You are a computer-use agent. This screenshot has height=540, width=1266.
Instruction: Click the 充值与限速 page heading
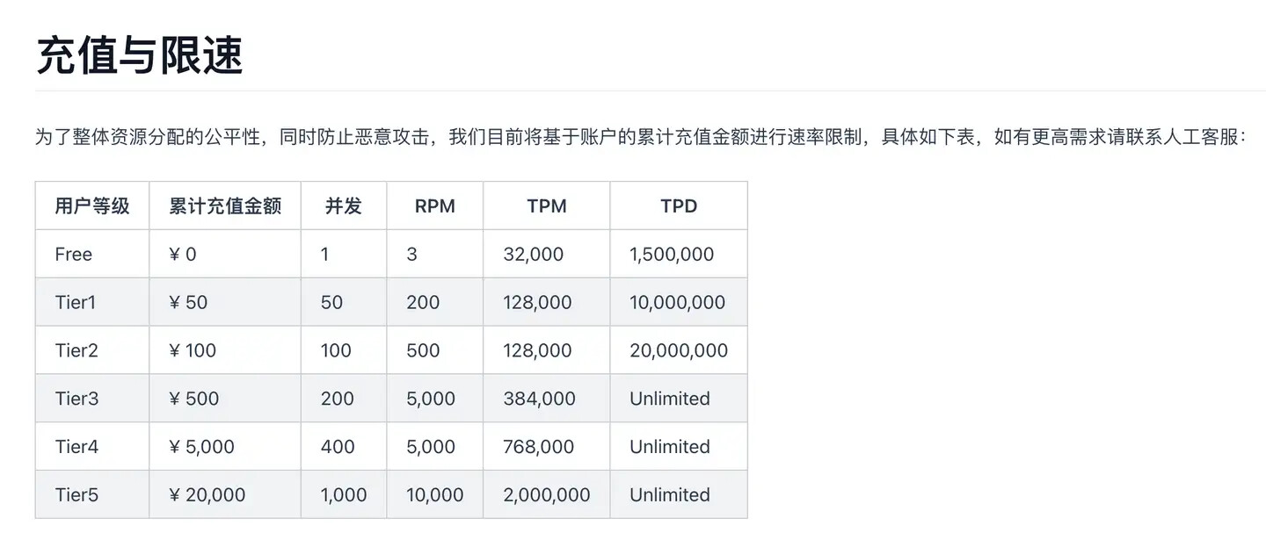[139, 55]
